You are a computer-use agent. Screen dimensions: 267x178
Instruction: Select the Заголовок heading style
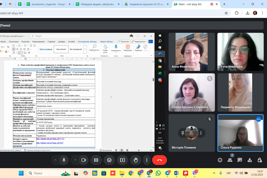pyautogui.click(x=46, y=49)
